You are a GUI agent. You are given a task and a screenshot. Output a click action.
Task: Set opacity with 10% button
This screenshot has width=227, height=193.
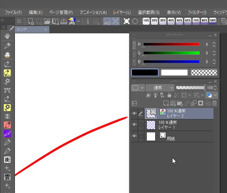pyautogui.click(x=146, y=21)
